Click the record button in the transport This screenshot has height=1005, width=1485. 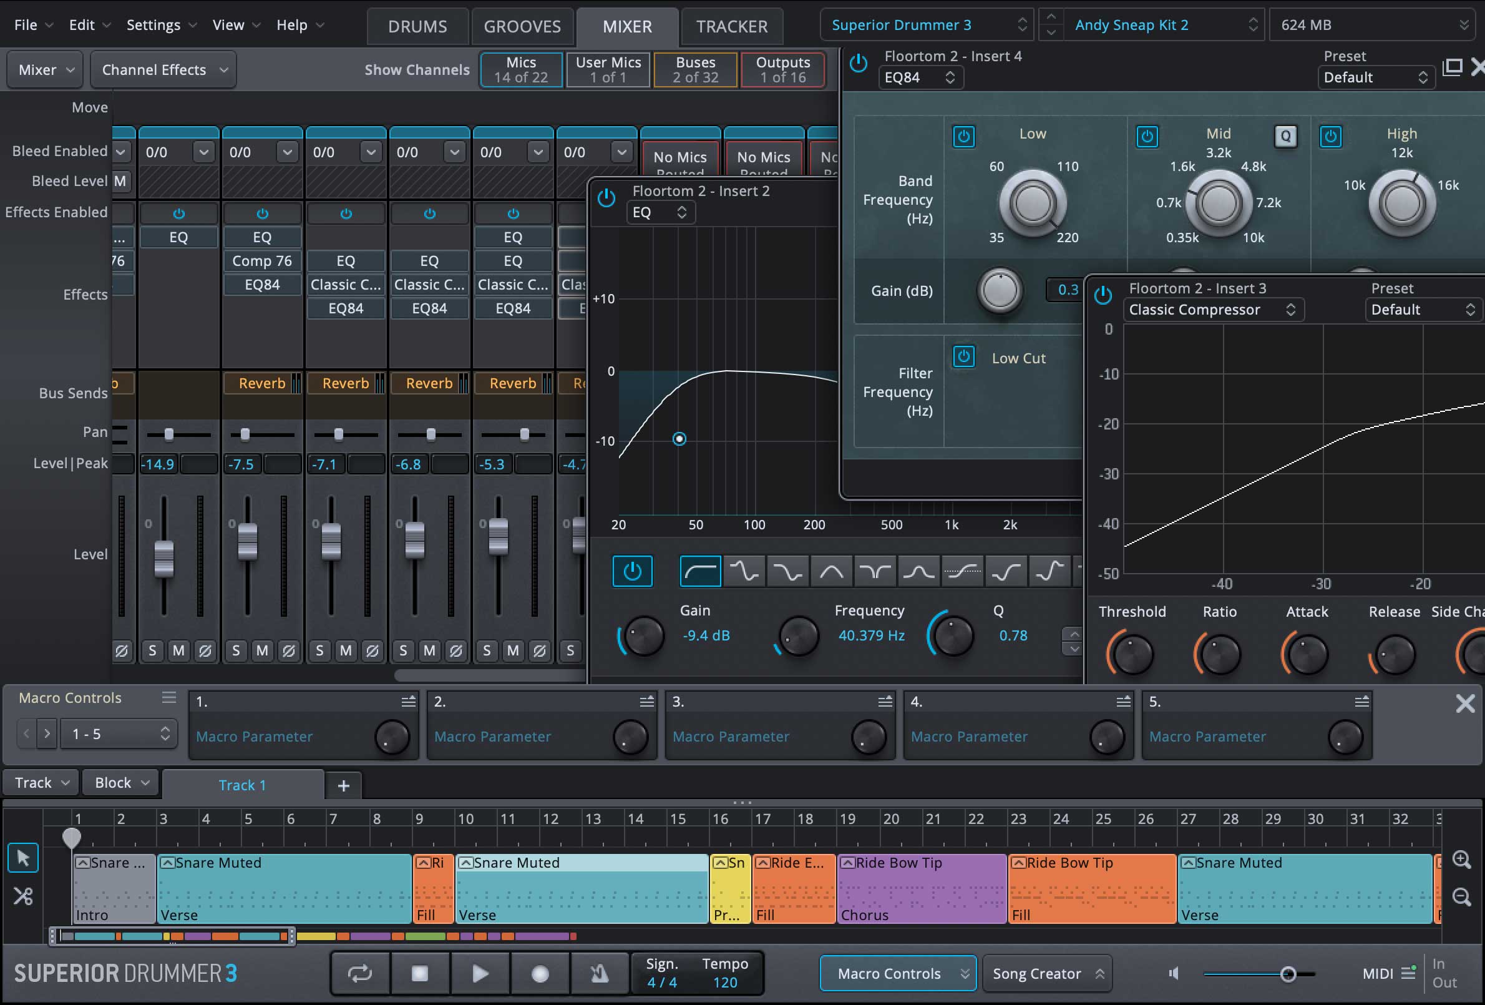coord(540,973)
